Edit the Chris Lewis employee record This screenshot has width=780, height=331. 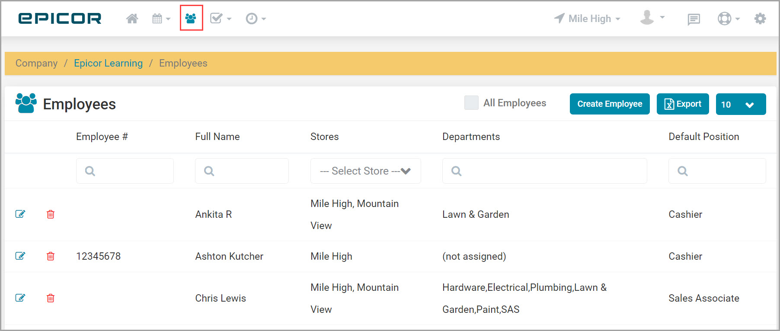point(20,298)
